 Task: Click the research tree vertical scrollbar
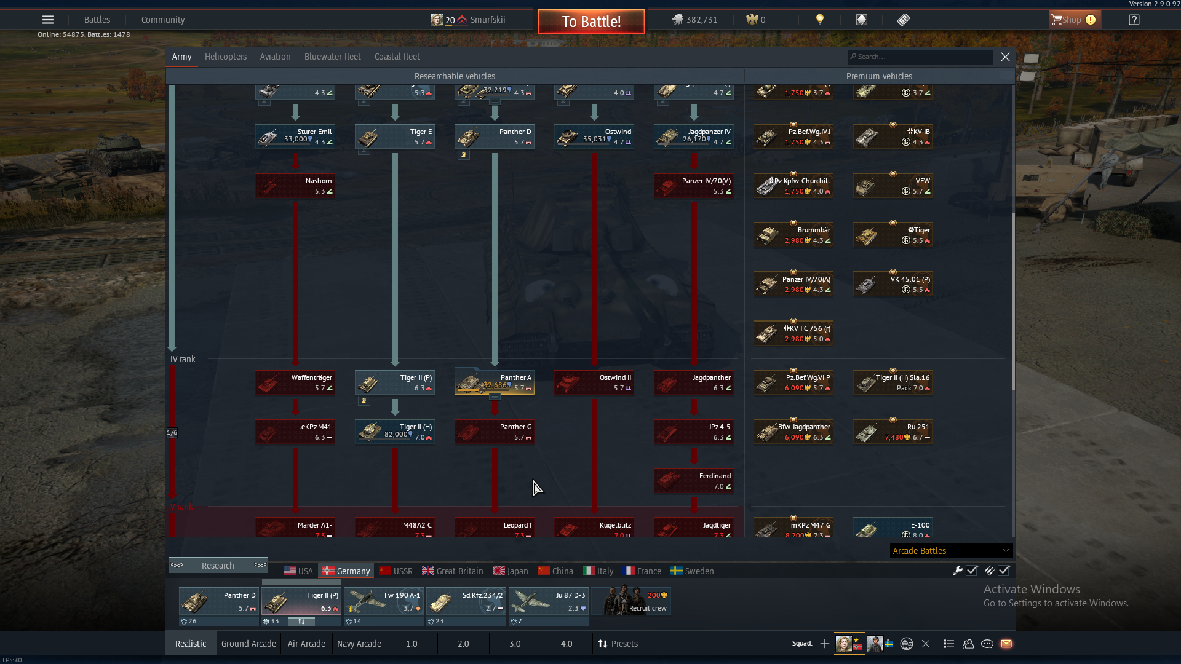coord(1013,301)
